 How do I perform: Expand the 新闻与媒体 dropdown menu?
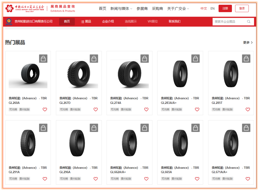coord(121,9)
